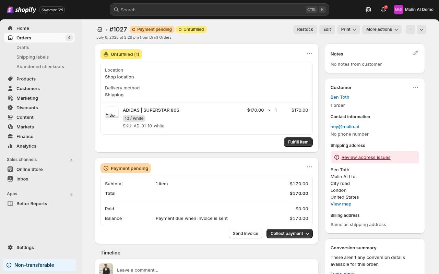Open the Print dropdown
Image resolution: width=439 pixels, height=274 pixels.
[348, 29]
